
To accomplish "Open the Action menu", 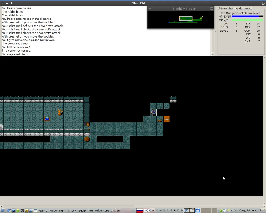I will point(115,211).
